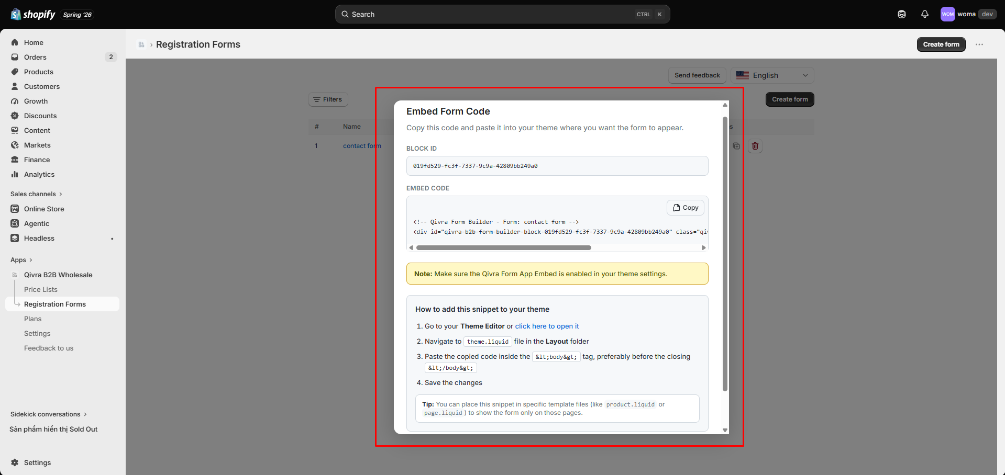Screen dimensions: 1005x475
Task: Open the notifications bell
Action: 924,14
